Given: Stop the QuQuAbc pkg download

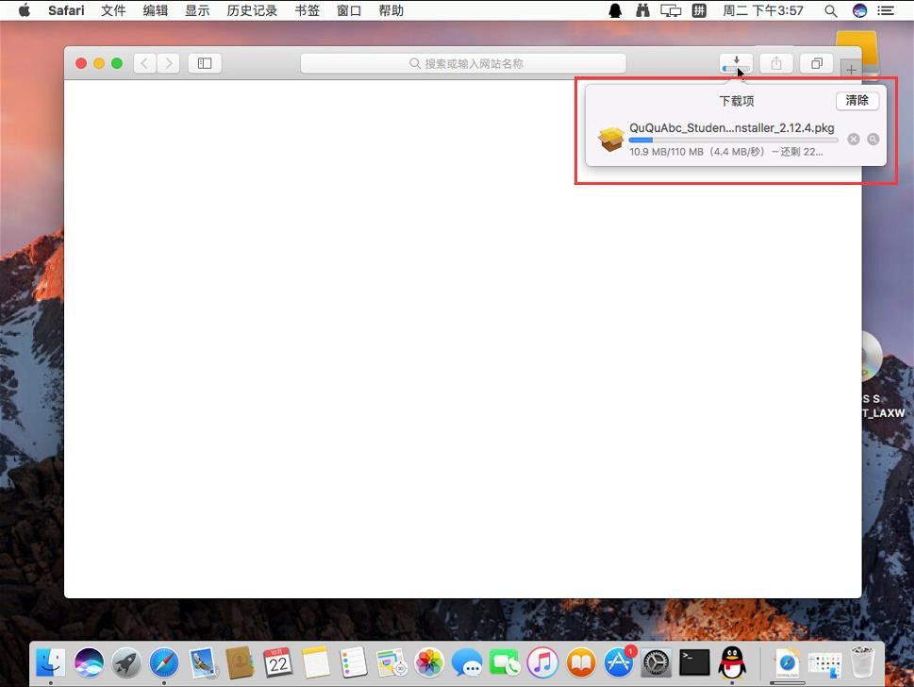Looking at the screenshot, I should tap(854, 139).
